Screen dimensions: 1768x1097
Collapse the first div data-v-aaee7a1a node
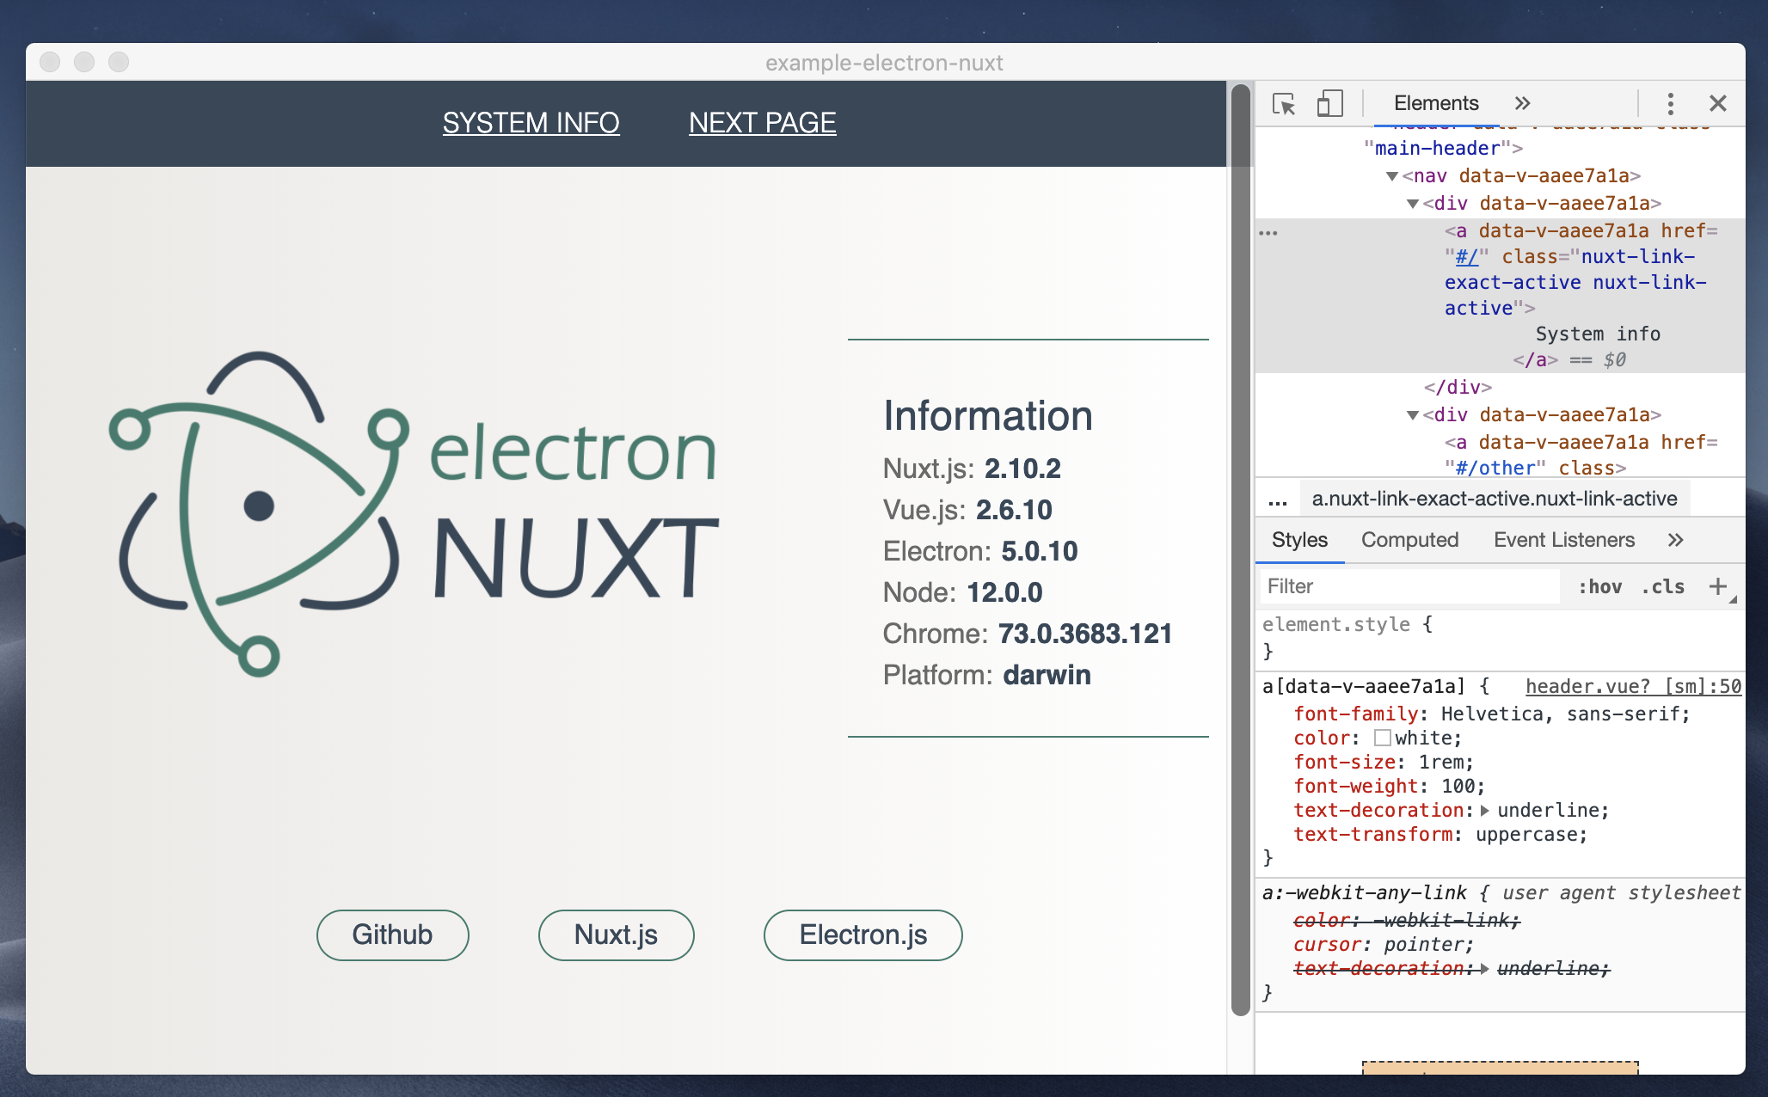[1413, 204]
